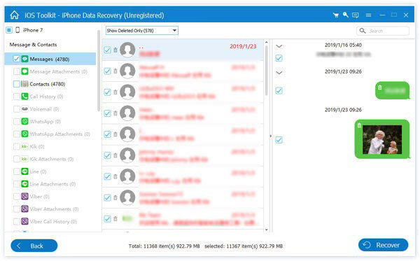Collapse the 2019/1/16 05:40 message group
Viewport: 420px width, 261px height.
click(x=279, y=46)
